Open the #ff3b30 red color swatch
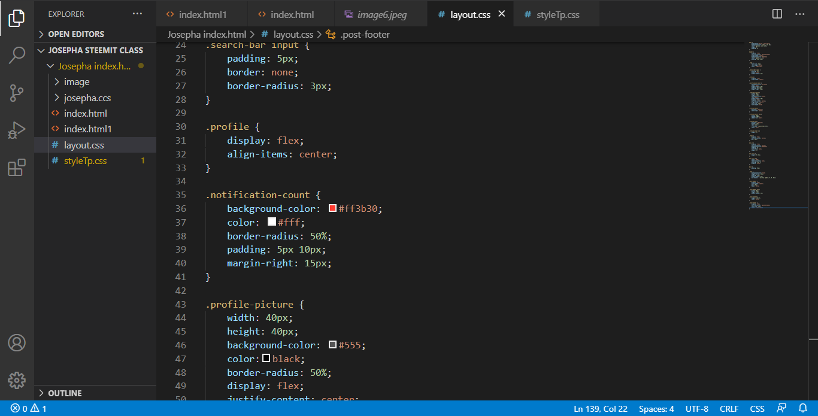This screenshot has width=818, height=416. click(x=332, y=208)
